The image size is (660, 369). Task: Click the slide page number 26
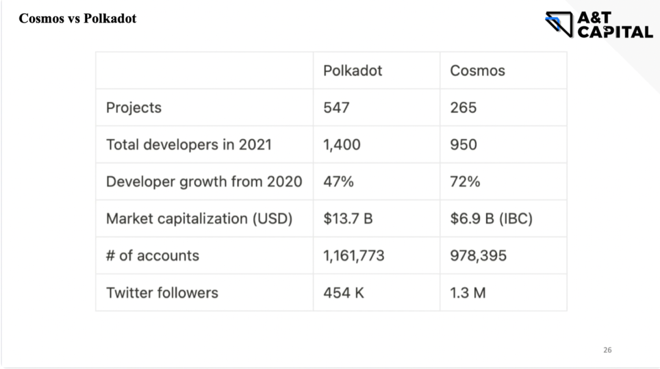tap(607, 350)
